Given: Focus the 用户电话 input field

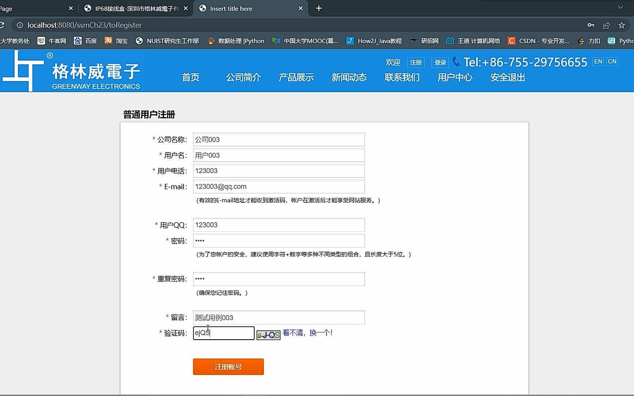Looking at the screenshot, I should tap(279, 171).
